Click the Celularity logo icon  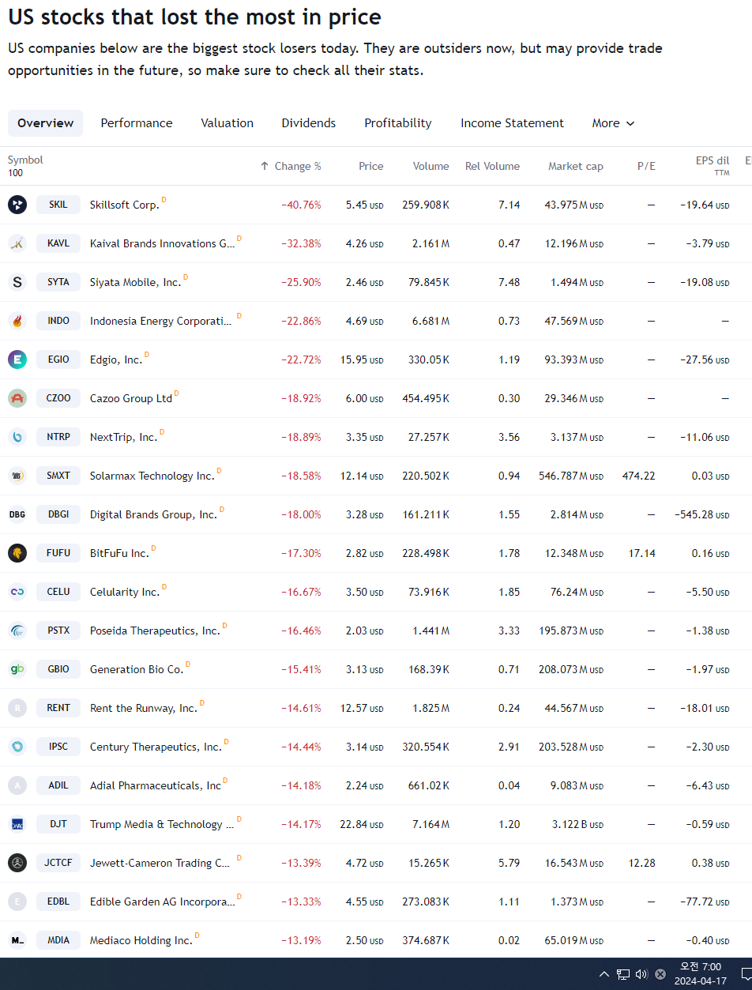pyautogui.click(x=17, y=592)
